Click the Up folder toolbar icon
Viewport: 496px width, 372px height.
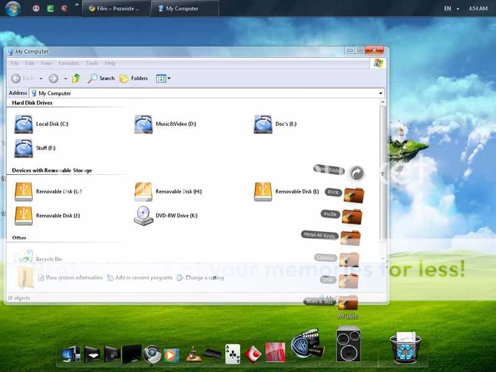click(x=76, y=78)
